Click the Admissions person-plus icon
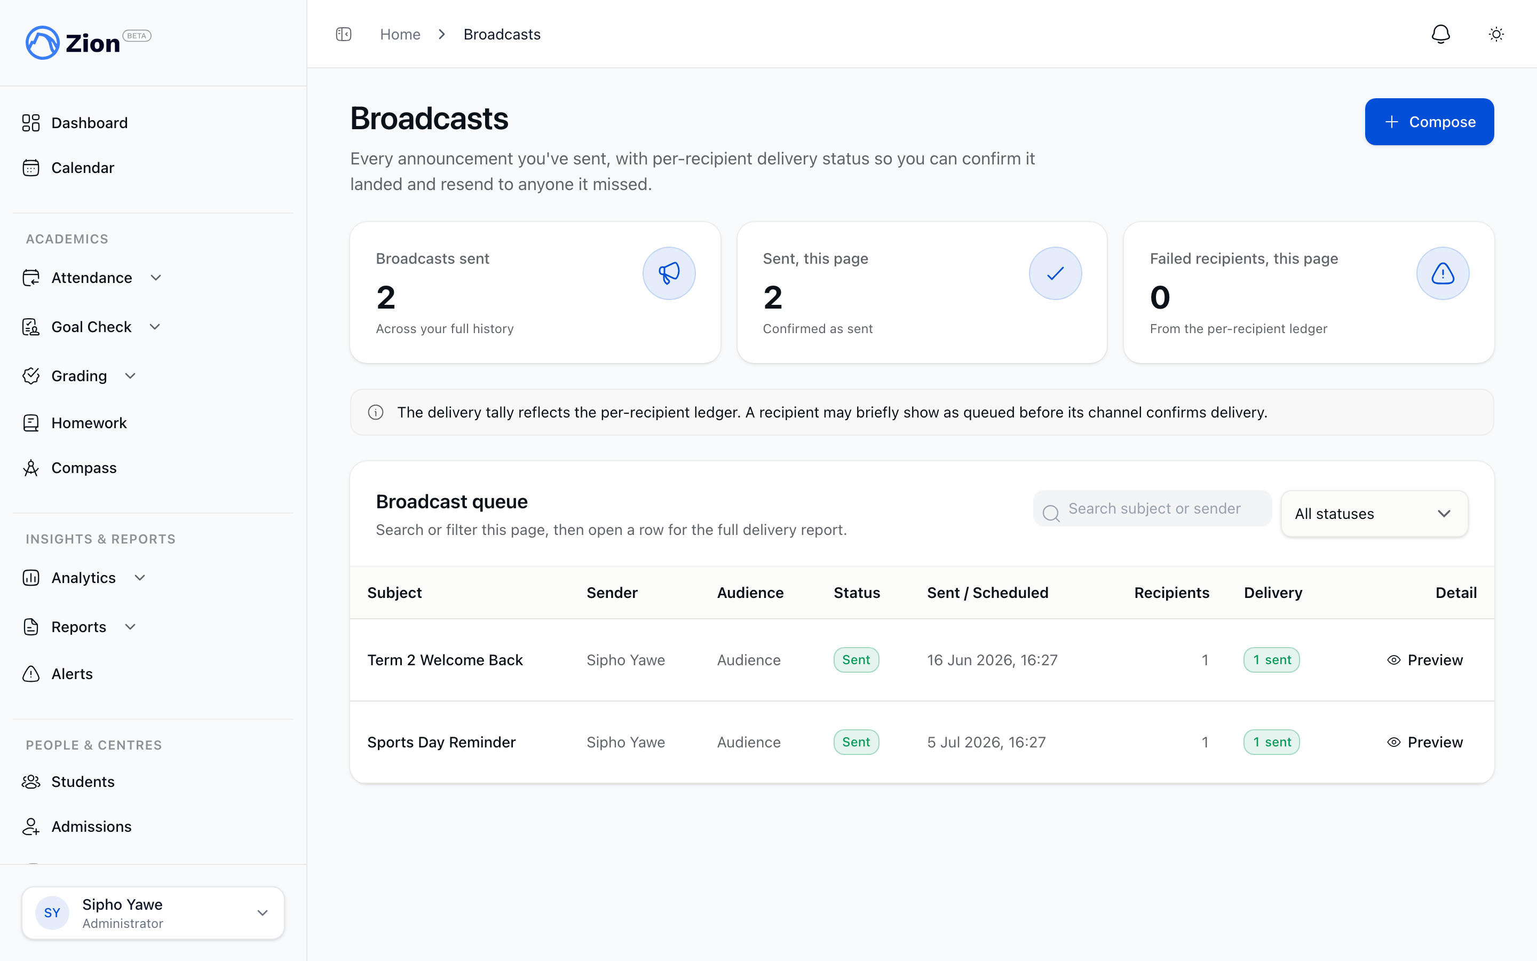This screenshot has width=1537, height=961. pos(30,826)
